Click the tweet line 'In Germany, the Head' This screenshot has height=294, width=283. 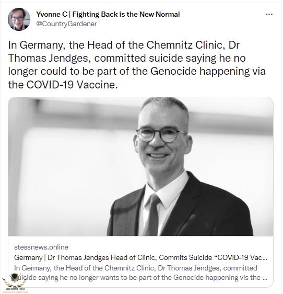pos(60,45)
